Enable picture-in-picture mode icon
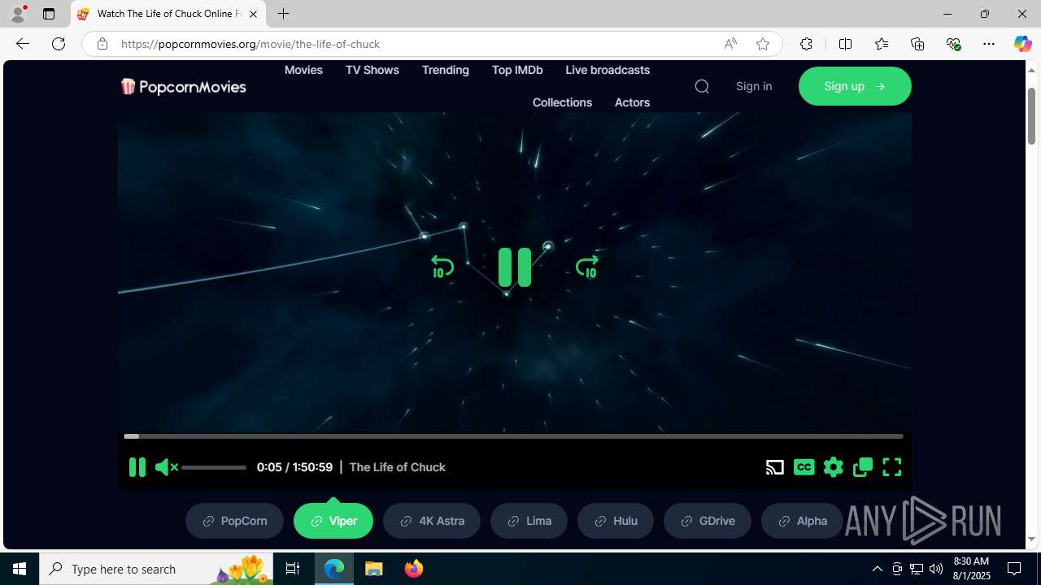This screenshot has width=1041, height=585. click(862, 467)
